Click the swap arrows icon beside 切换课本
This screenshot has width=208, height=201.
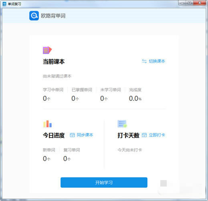[144, 61]
